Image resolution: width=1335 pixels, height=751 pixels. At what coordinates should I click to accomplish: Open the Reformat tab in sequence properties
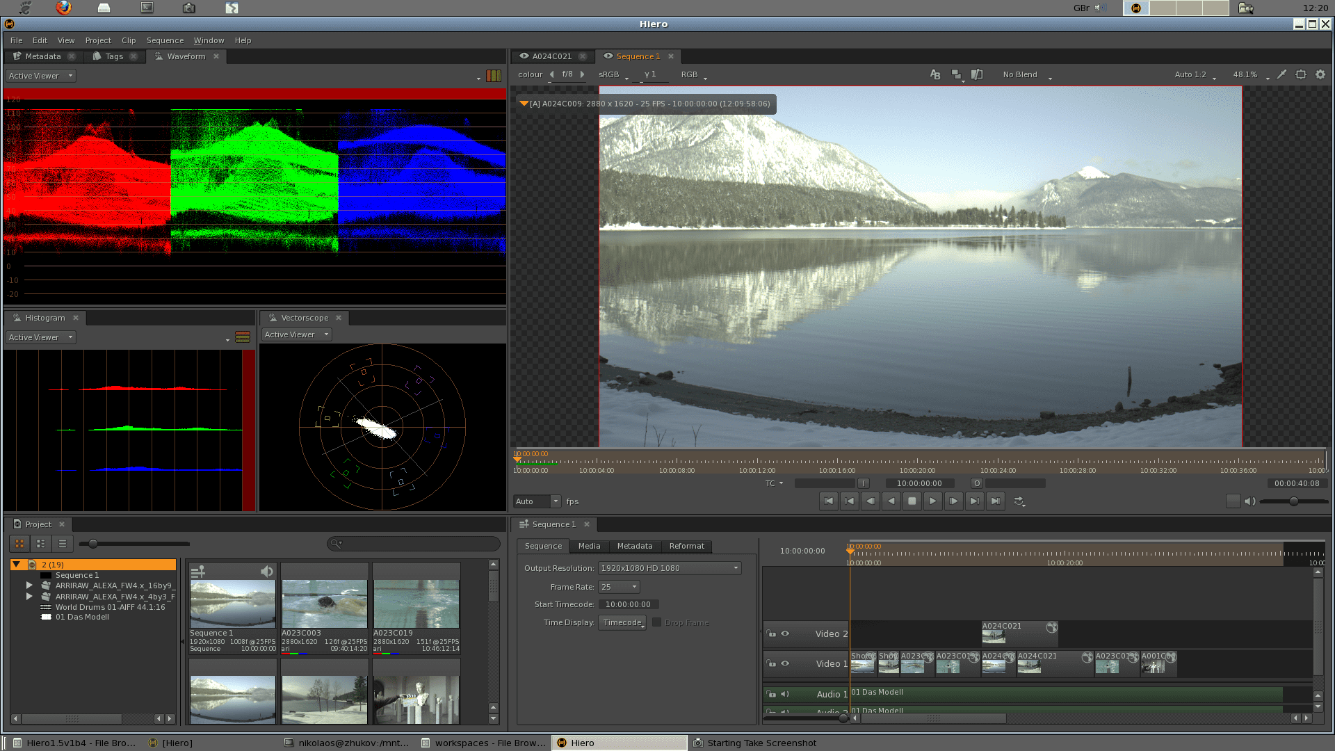[687, 546]
